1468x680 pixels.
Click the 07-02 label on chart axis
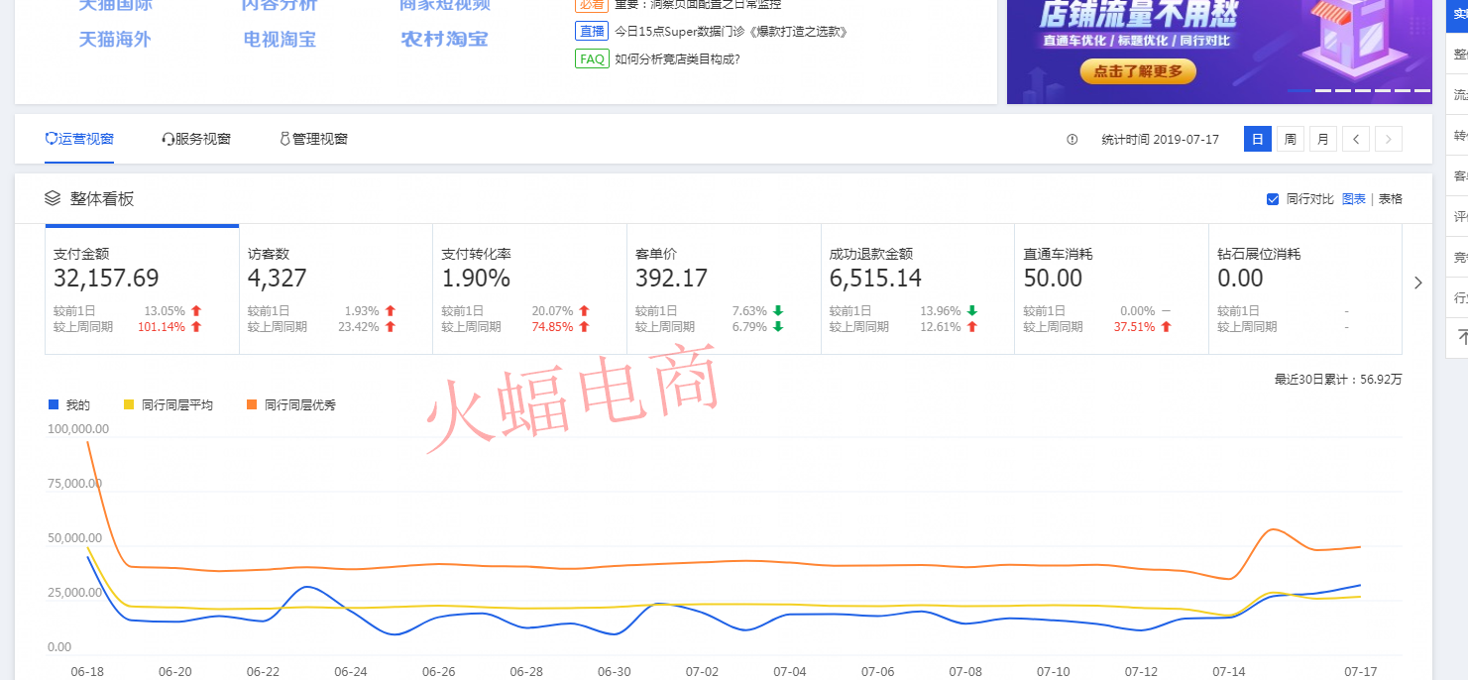point(702,672)
